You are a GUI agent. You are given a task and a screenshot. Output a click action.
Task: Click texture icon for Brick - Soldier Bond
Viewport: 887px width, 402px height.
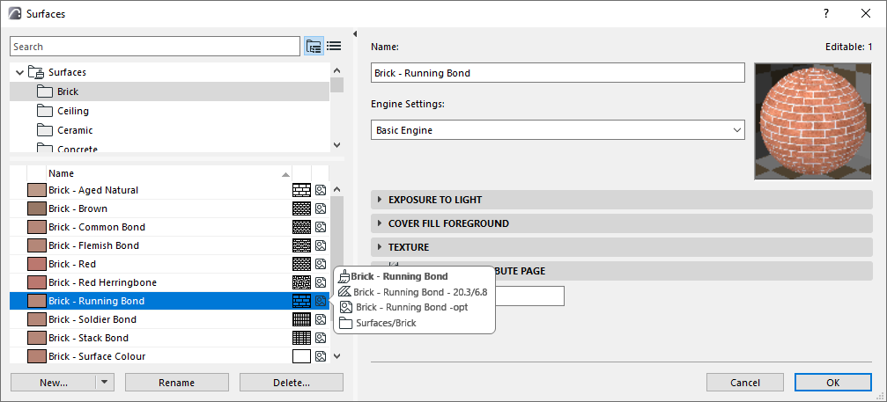pos(321,319)
